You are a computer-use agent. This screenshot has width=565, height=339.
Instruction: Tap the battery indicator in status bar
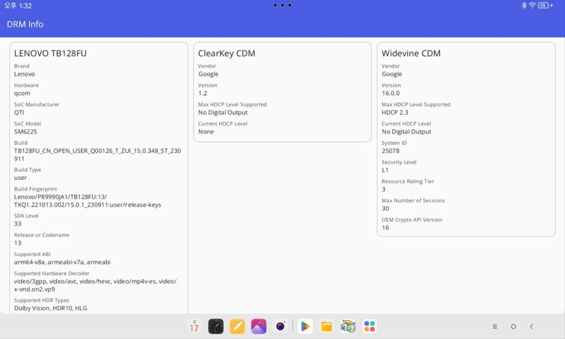544,6
